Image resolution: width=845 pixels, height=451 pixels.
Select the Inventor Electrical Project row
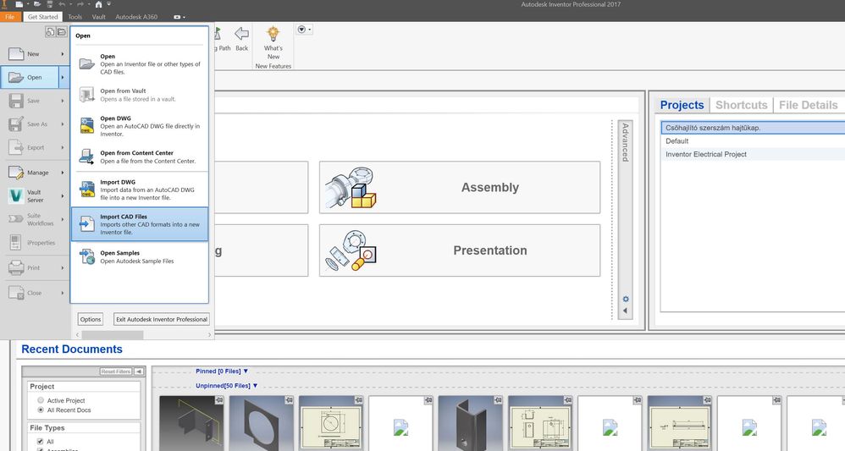753,154
